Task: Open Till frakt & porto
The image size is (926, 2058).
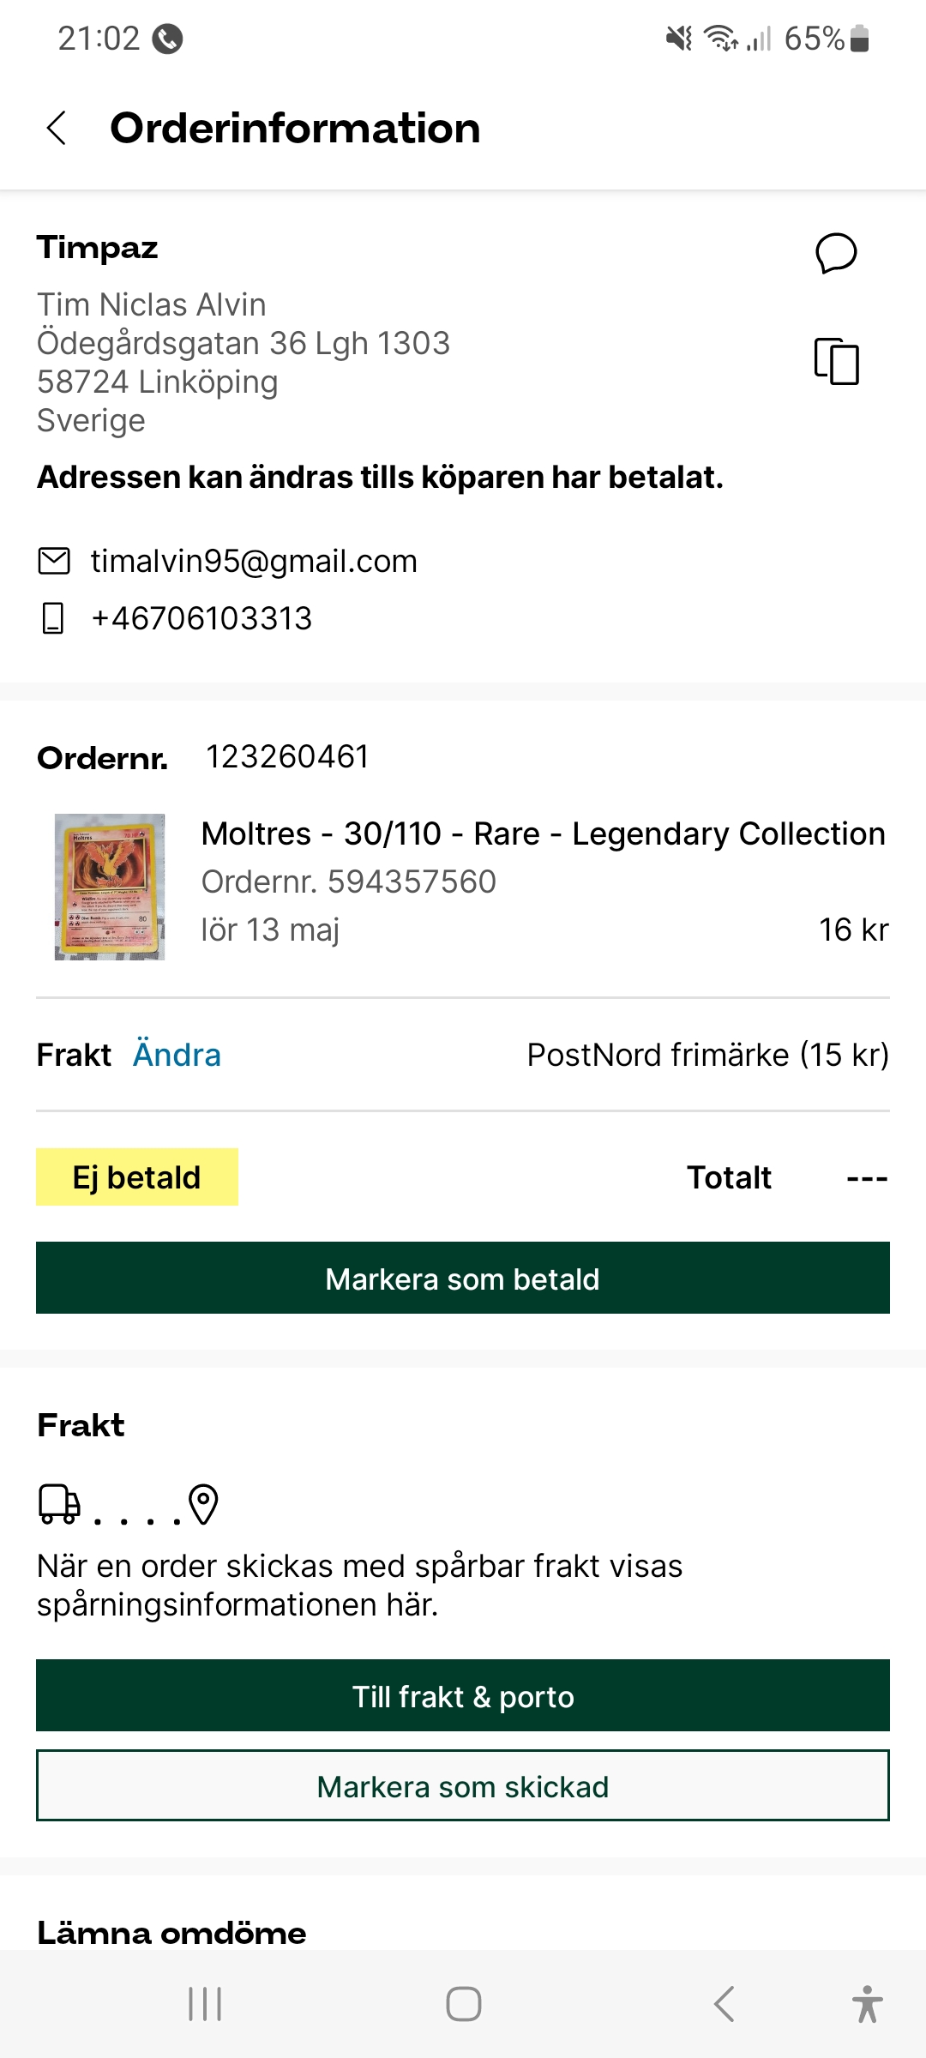Action: (463, 1696)
